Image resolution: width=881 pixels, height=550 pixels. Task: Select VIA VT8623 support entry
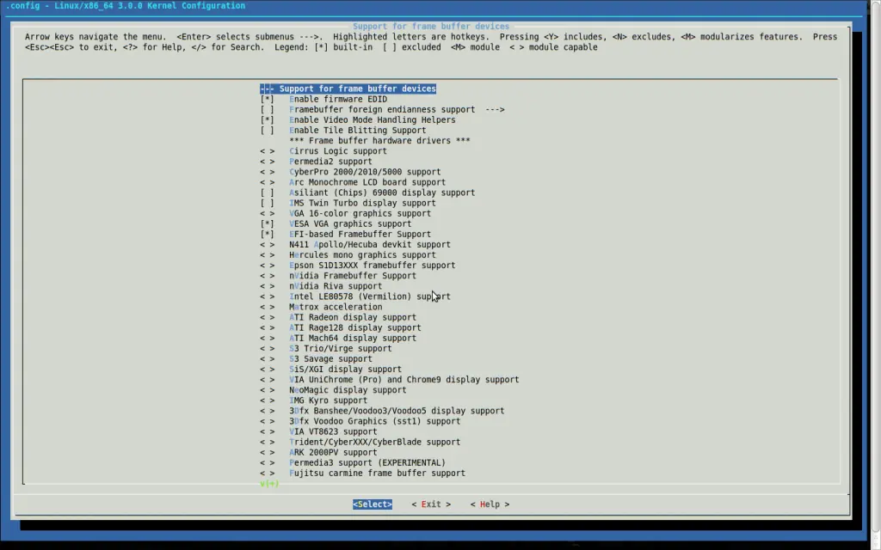tap(333, 431)
